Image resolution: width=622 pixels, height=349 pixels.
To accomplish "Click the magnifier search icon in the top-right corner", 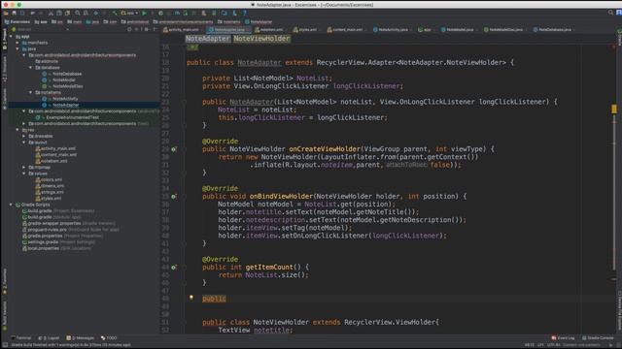I will [610, 13].
